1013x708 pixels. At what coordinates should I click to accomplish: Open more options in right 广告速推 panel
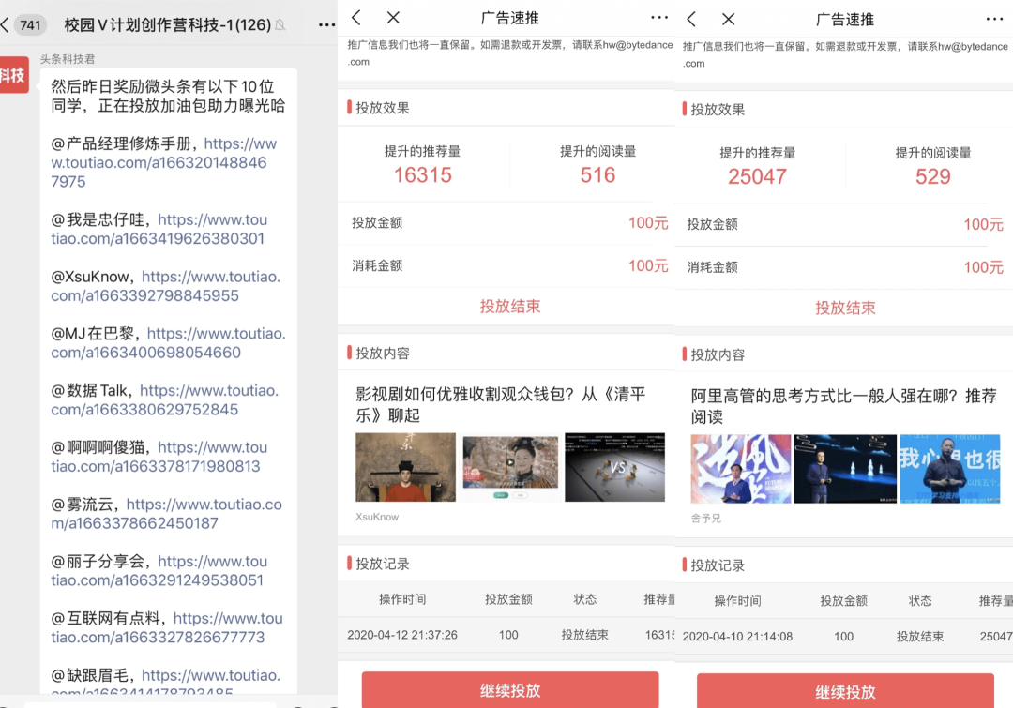[x=994, y=20]
